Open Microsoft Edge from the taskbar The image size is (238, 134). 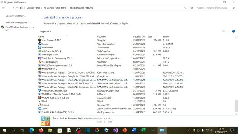click(x=32, y=130)
